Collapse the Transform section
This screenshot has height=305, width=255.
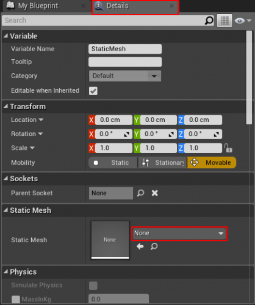click(x=6, y=106)
